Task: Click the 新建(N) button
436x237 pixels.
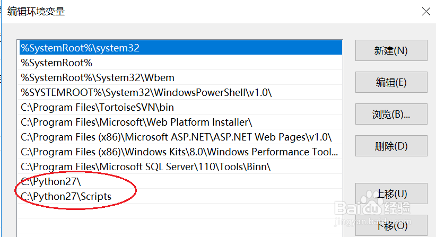Action: point(391,50)
